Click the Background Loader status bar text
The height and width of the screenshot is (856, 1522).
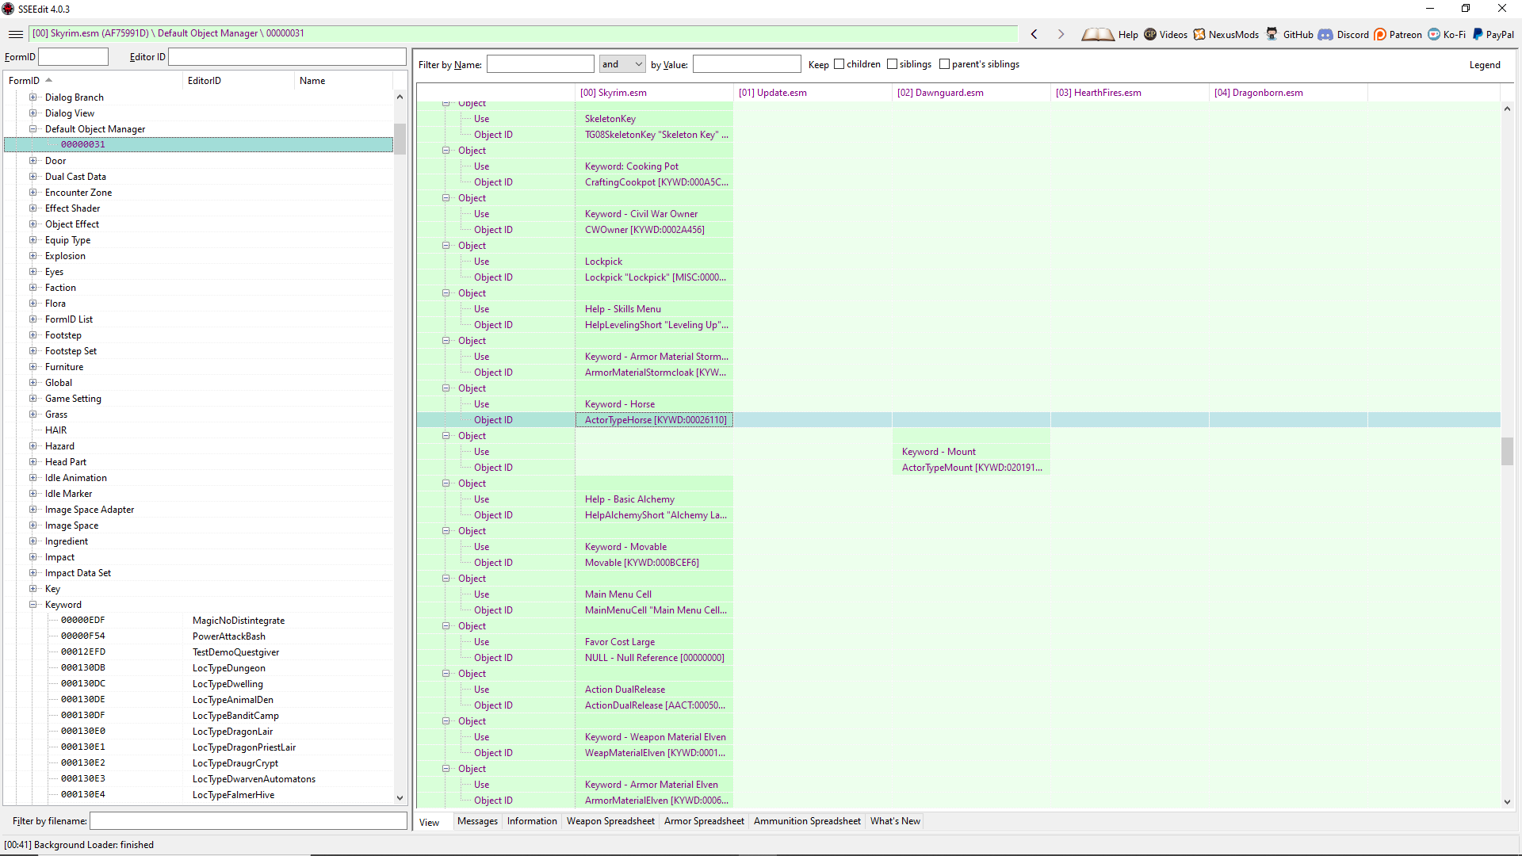pos(79,845)
